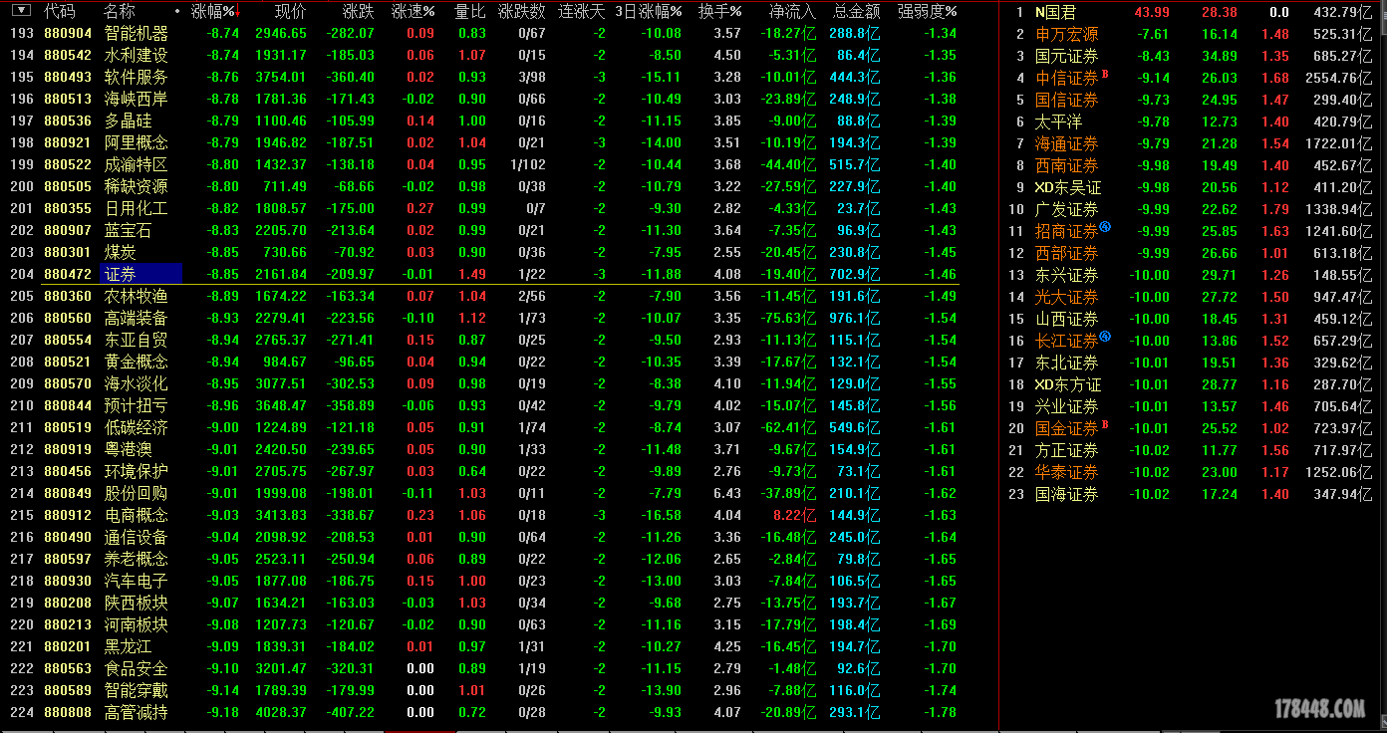
Task: Select the 水利建设 sector name
Action: [x=137, y=55]
